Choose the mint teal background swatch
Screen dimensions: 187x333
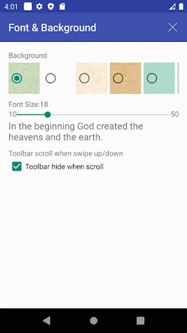152,78
